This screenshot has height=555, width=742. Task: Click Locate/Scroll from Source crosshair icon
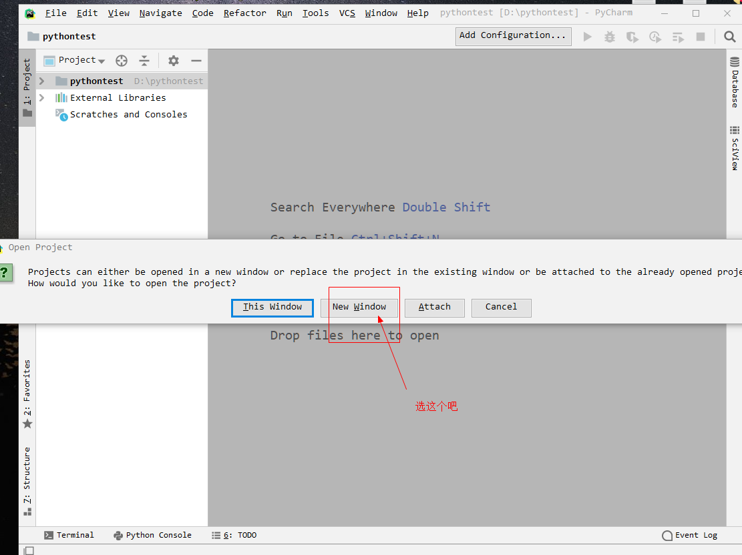(122, 61)
